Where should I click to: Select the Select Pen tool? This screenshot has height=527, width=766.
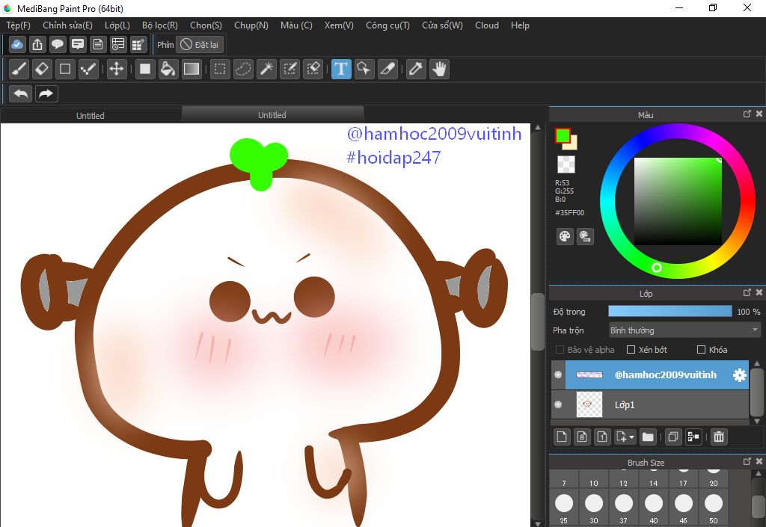click(x=289, y=69)
